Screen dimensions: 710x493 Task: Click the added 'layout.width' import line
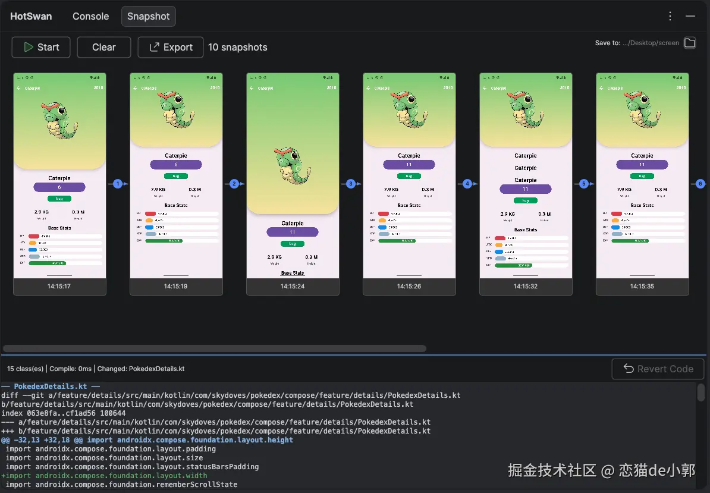(104, 475)
